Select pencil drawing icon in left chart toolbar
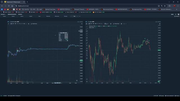The image size is (180, 101). (x=8, y=24)
